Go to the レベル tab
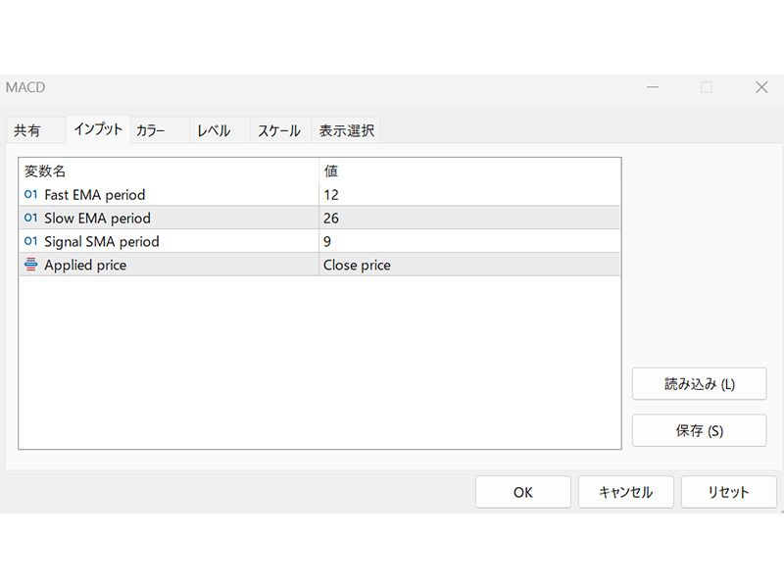The height and width of the screenshot is (588, 784). (x=213, y=130)
